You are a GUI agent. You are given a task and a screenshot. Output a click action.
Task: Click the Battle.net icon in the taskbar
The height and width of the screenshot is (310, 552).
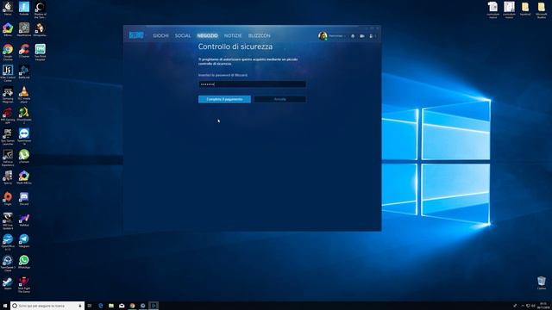pos(154,306)
